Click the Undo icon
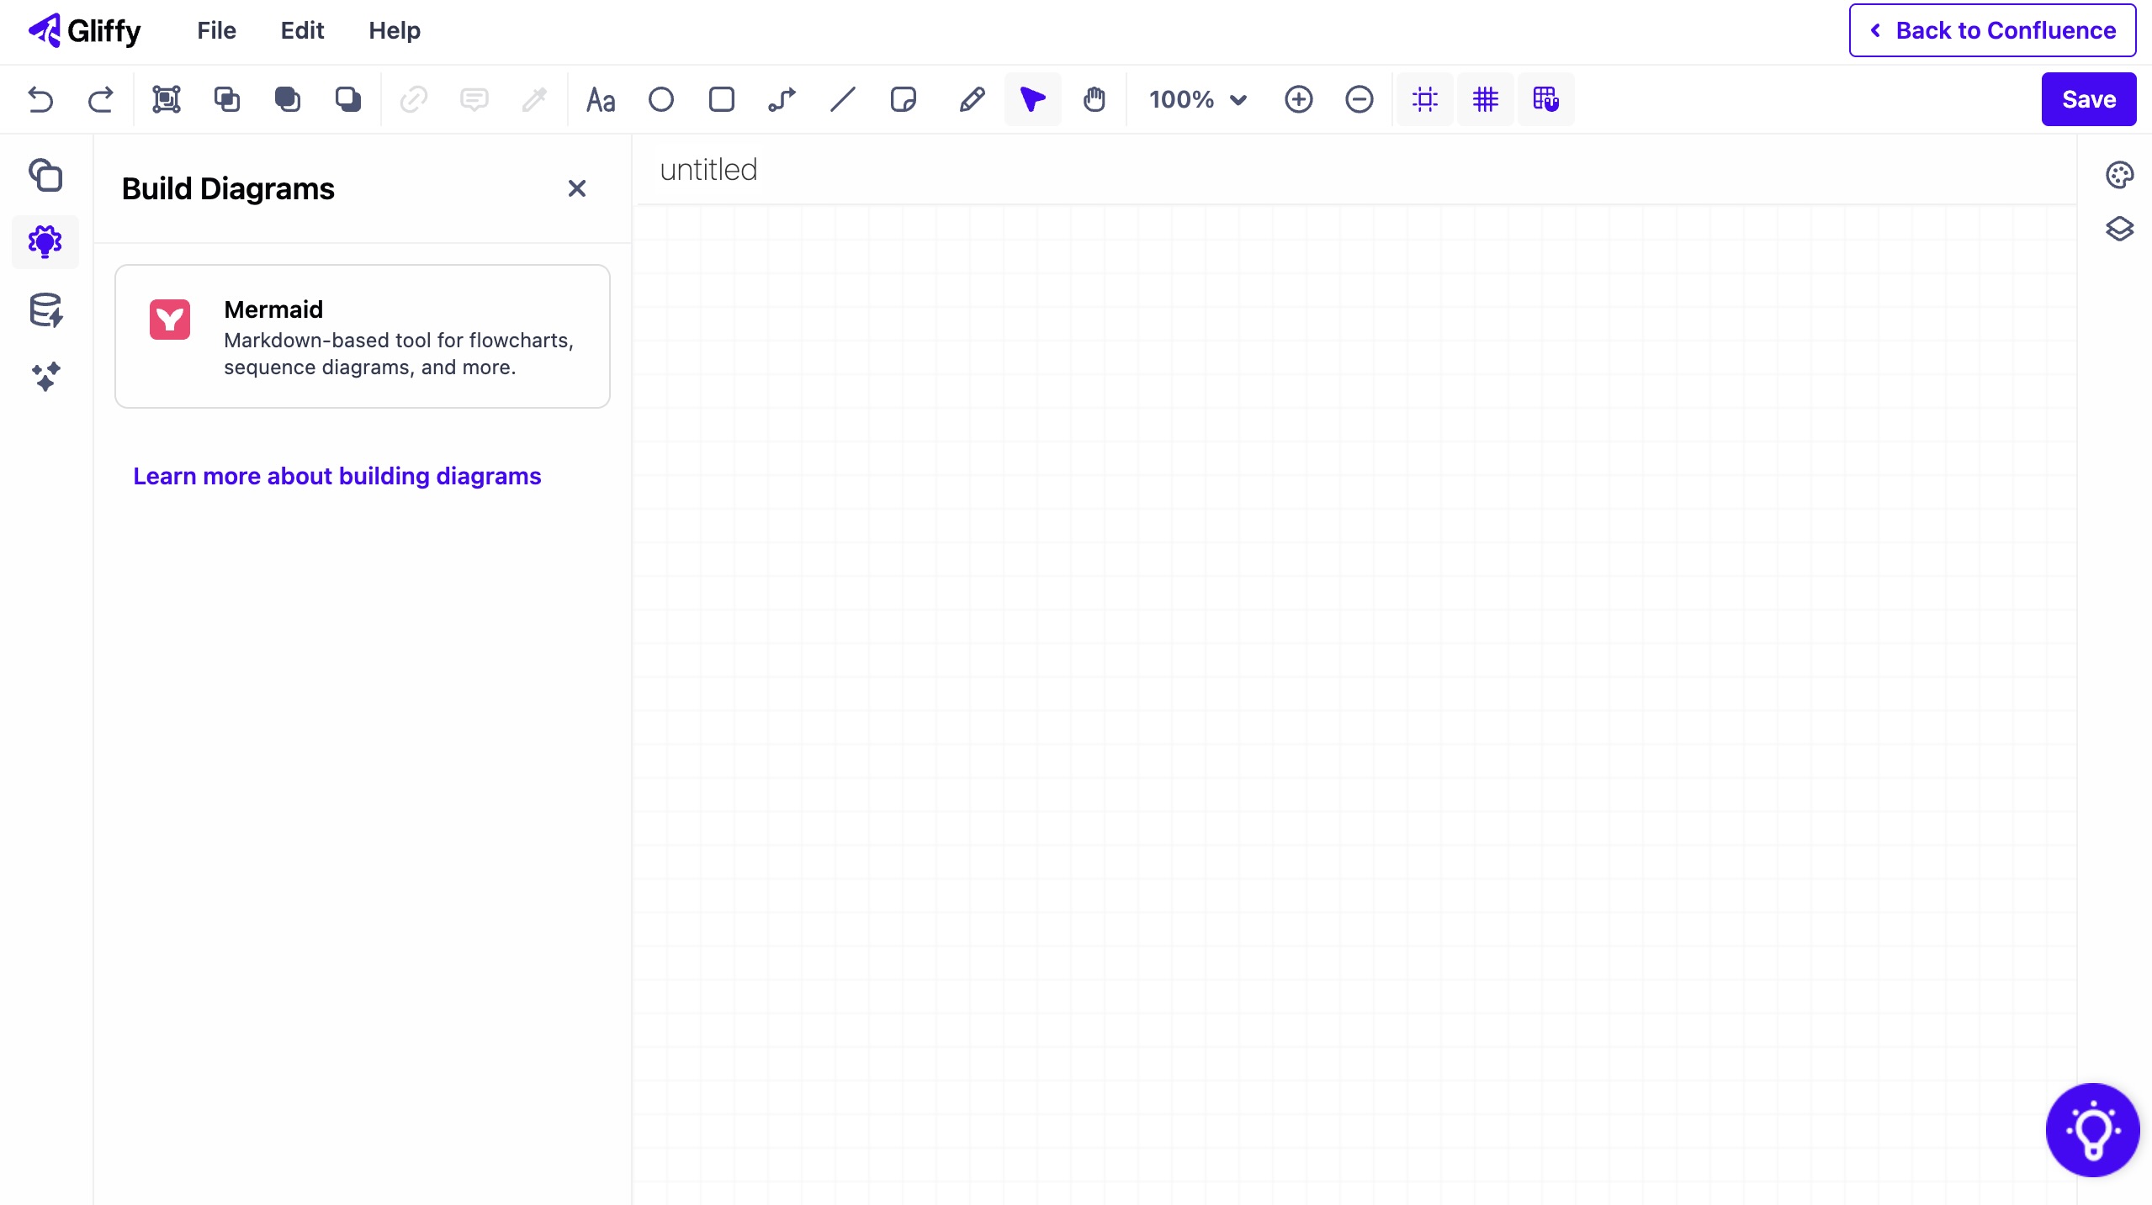The width and height of the screenshot is (2152, 1205). (40, 99)
